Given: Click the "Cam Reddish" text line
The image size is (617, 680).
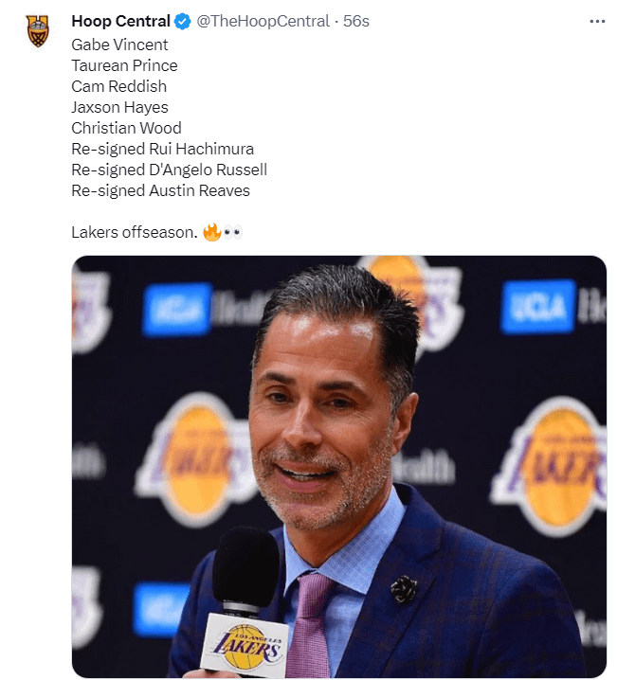Looking at the screenshot, I should (118, 86).
